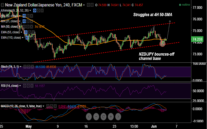Viewport: 207px width, 129px height.
Task: Open settings gear for the NZD/JPY main series
Action: (92, 5)
